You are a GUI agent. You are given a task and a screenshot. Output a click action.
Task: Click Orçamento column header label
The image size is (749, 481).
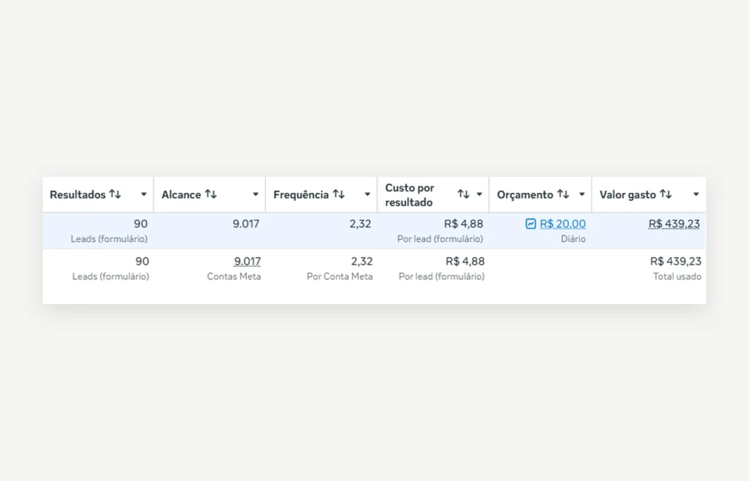[525, 194]
